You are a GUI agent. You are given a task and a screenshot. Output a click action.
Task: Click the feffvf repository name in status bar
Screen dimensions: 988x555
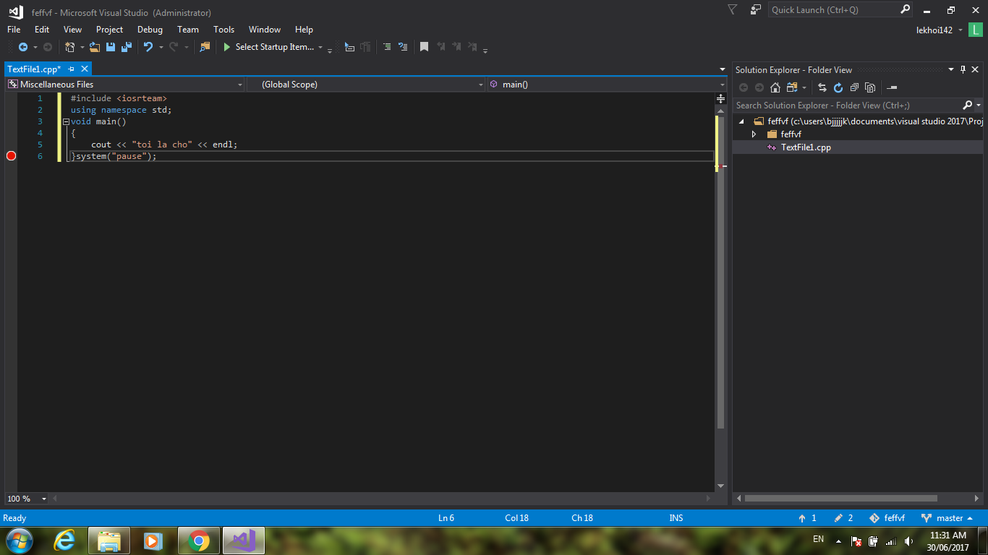click(894, 518)
